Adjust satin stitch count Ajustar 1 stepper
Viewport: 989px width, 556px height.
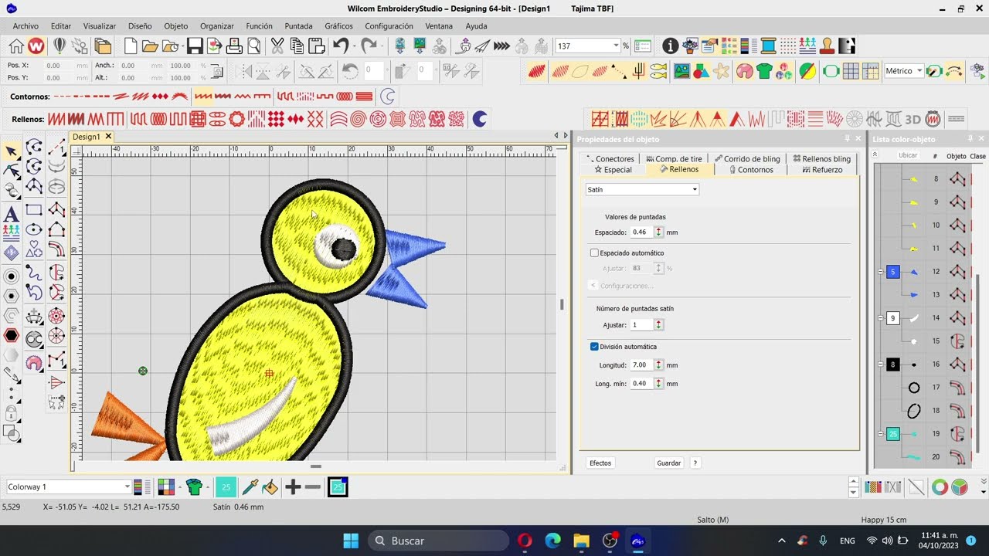point(658,325)
